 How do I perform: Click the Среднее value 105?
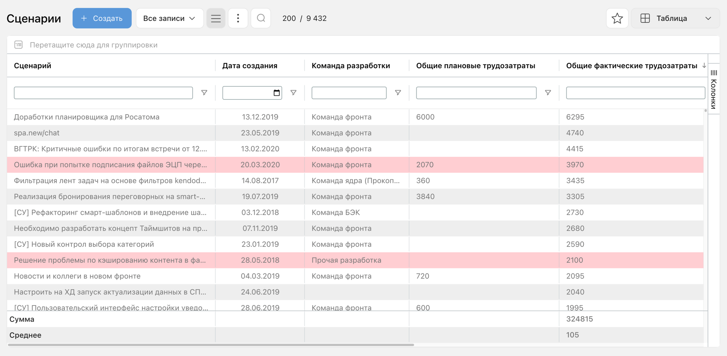click(572, 335)
